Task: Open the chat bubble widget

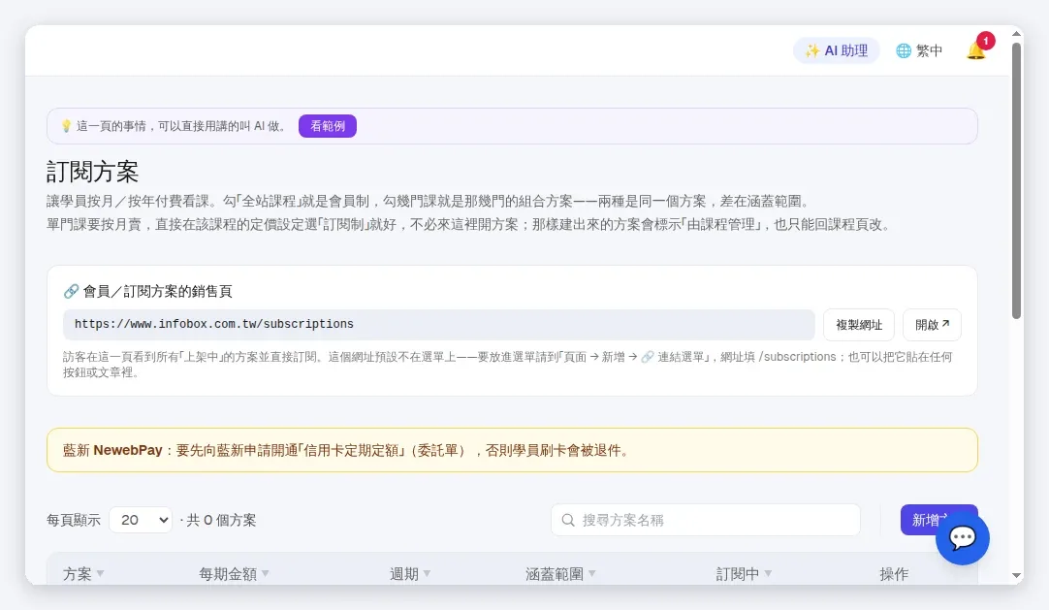Action: click(x=963, y=538)
